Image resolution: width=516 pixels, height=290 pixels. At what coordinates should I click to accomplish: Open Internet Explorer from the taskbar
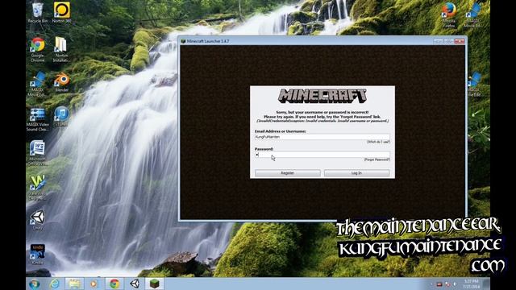pyautogui.click(x=55, y=284)
